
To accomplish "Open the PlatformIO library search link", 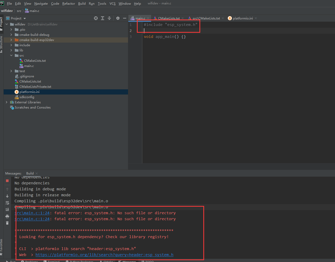I will pyautogui.click(x=104, y=255).
